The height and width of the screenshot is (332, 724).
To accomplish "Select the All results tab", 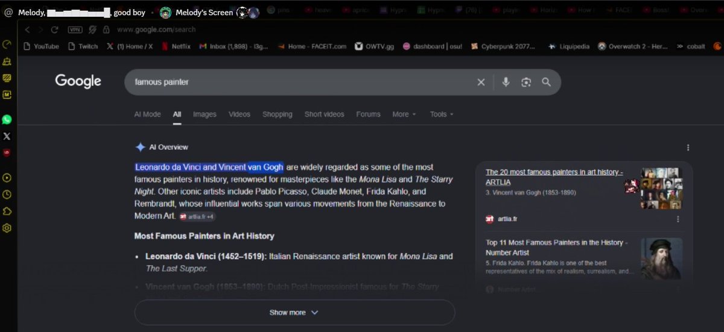I will click(x=177, y=114).
